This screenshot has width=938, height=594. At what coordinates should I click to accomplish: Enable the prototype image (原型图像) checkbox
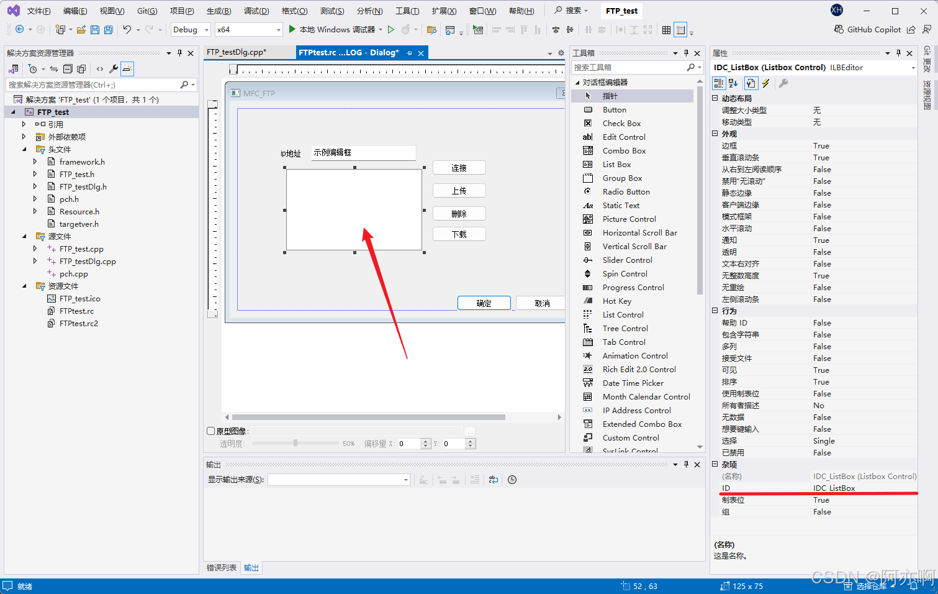coord(210,431)
